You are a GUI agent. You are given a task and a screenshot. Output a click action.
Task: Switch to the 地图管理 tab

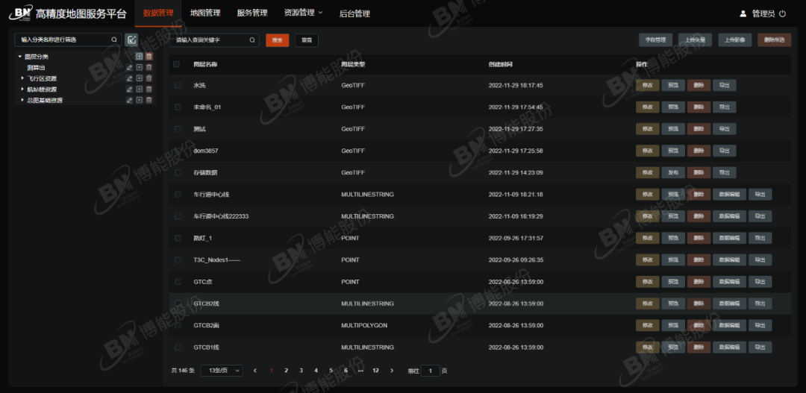coord(205,13)
